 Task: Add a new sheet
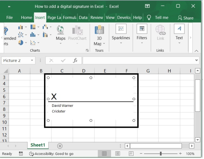[60, 146]
